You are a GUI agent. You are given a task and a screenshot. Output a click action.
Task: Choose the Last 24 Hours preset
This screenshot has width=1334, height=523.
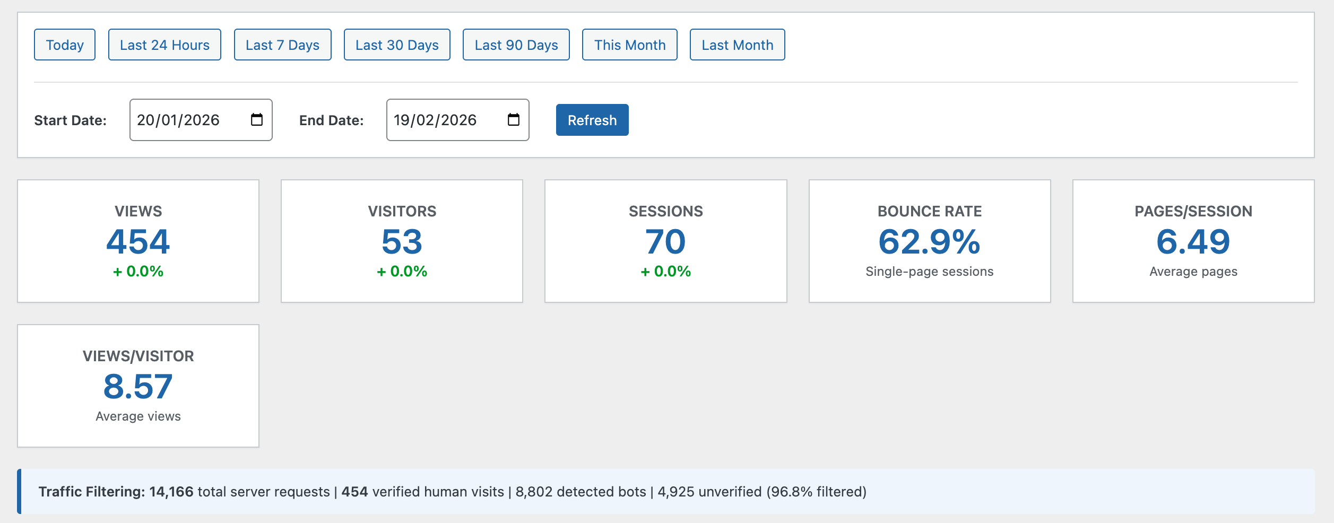(164, 45)
